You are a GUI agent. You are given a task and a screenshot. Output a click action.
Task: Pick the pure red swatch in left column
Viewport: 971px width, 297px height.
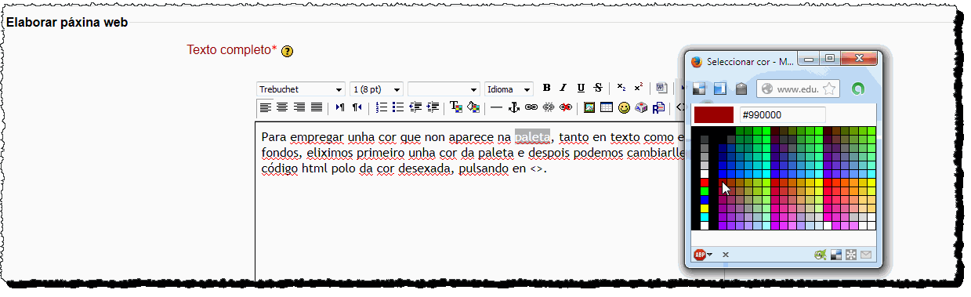click(704, 182)
